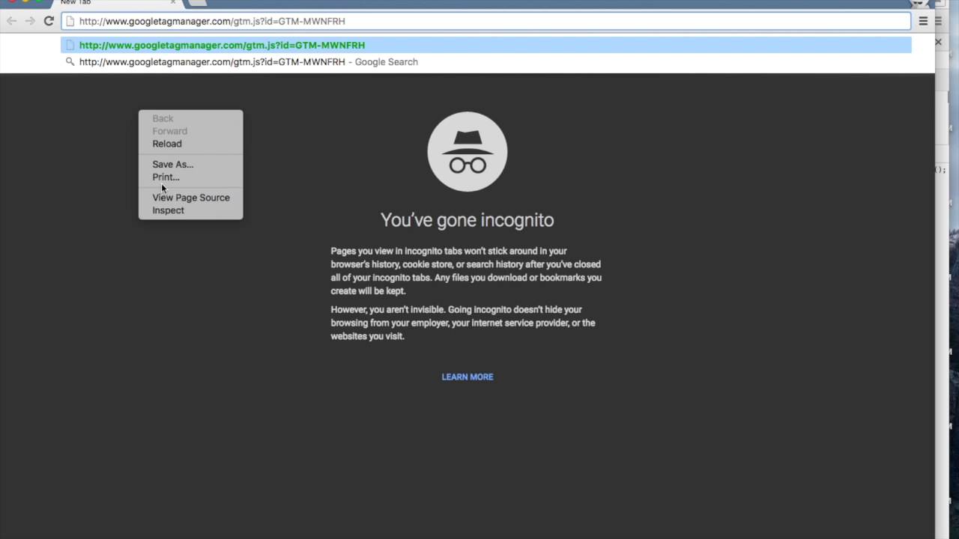Click the greyed-out Forward context menu entry
The width and height of the screenshot is (959, 539).
[190, 131]
